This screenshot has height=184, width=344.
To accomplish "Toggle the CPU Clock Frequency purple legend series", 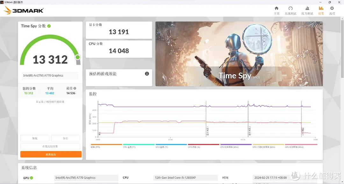I will [236, 145].
